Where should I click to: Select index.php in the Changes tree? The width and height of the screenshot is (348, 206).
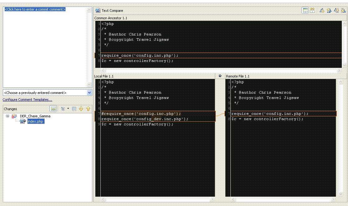[x=36, y=121]
